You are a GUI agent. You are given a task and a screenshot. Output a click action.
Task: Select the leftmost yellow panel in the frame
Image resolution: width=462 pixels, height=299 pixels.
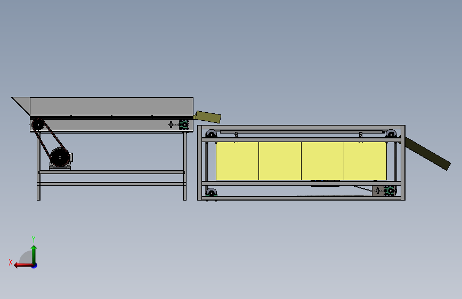[238, 161]
